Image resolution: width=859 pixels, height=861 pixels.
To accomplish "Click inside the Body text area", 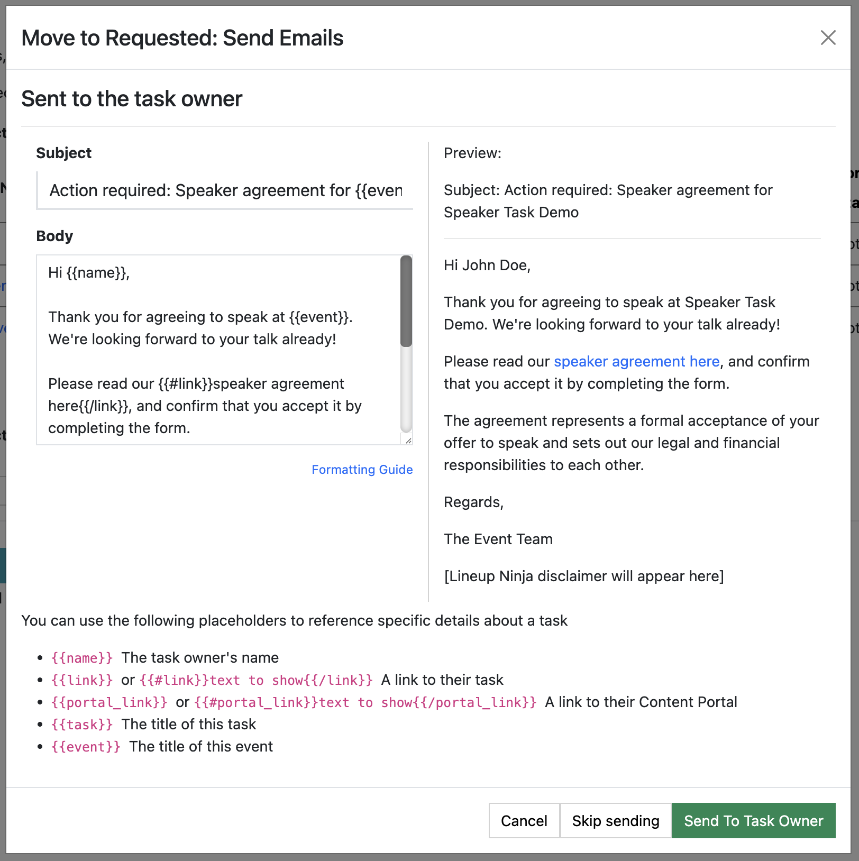I will point(218,350).
